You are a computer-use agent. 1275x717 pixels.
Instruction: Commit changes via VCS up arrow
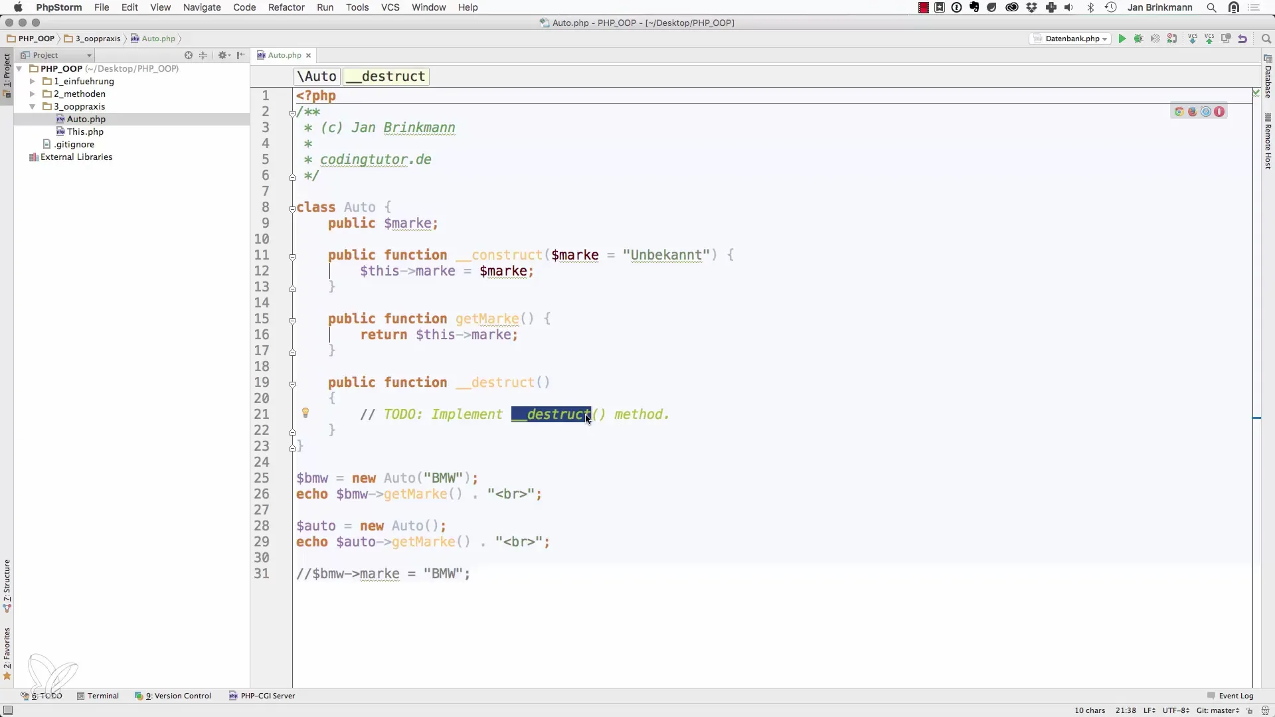[1209, 39]
